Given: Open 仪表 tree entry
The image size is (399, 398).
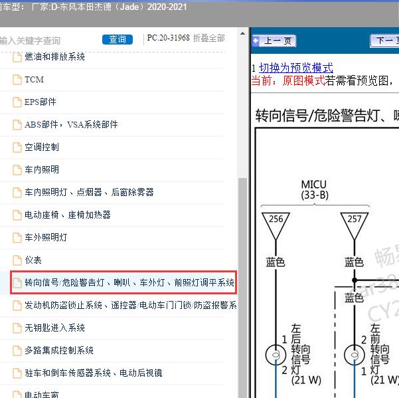Looking at the screenshot, I should point(33,260).
